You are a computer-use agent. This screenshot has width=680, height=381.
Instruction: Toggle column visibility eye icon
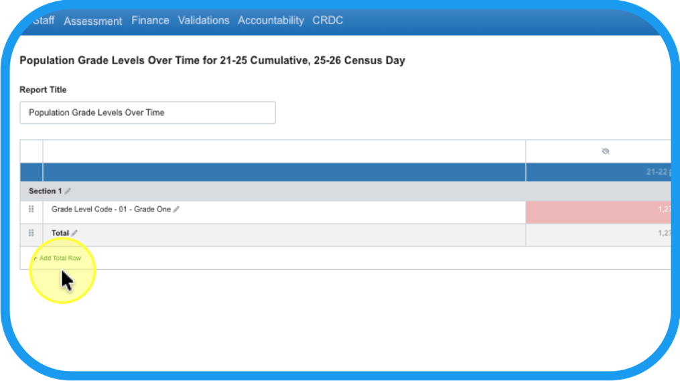coord(605,151)
